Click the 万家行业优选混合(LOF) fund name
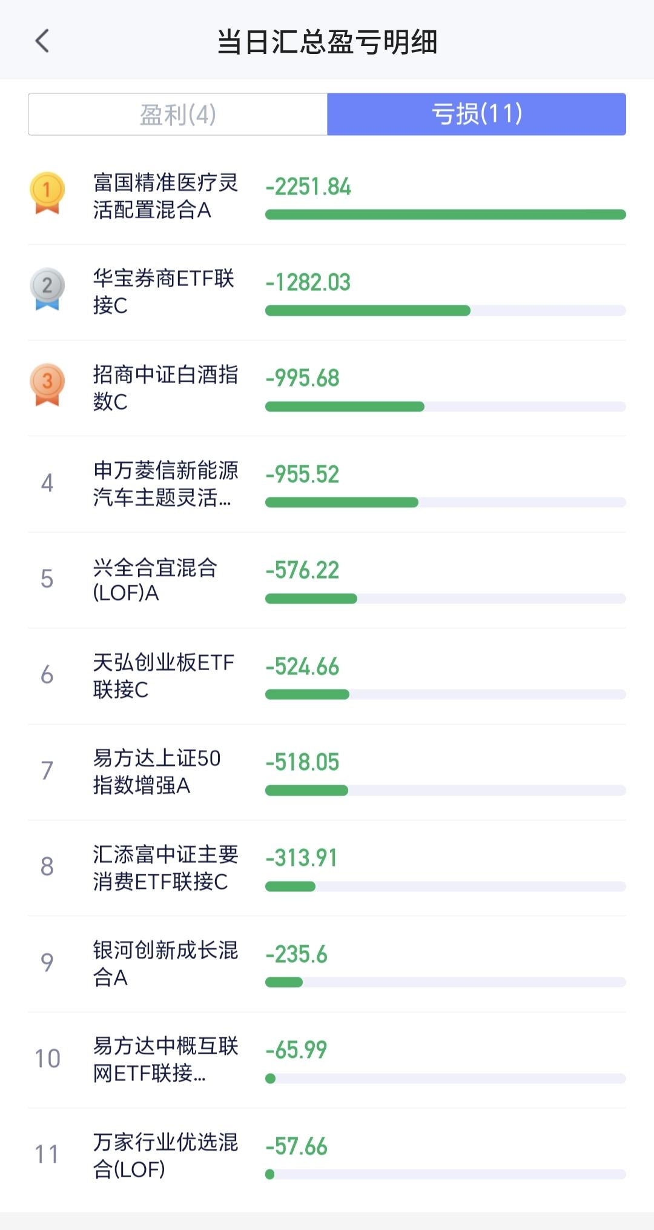Viewport: 654px width, 1230px height. click(x=165, y=1155)
